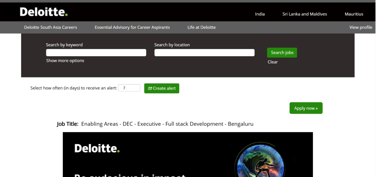Open Life at Deloitte menu item
Image resolution: width=376 pixels, height=177 pixels.
pos(202,27)
